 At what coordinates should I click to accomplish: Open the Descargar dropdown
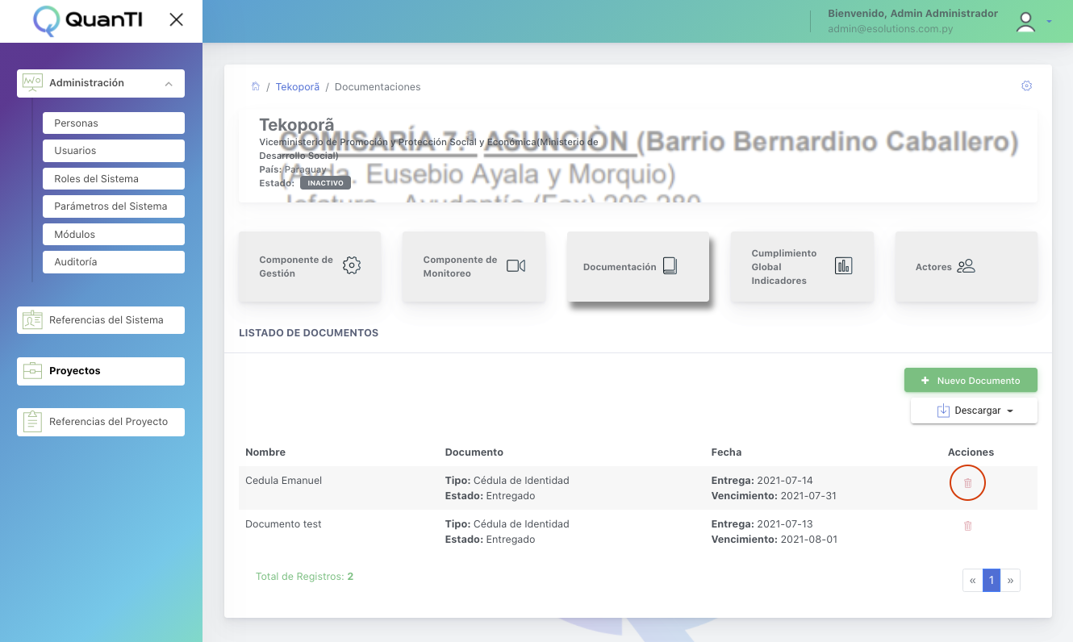(974, 411)
